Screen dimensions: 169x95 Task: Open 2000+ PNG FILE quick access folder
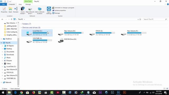[x=10, y=29]
